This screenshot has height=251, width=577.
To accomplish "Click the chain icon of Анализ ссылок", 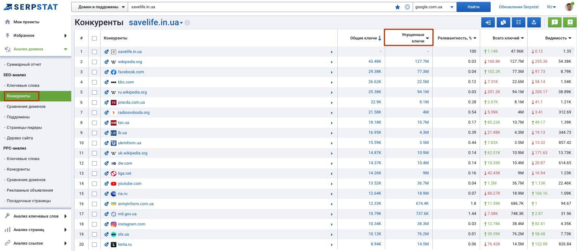I will (8, 243).
